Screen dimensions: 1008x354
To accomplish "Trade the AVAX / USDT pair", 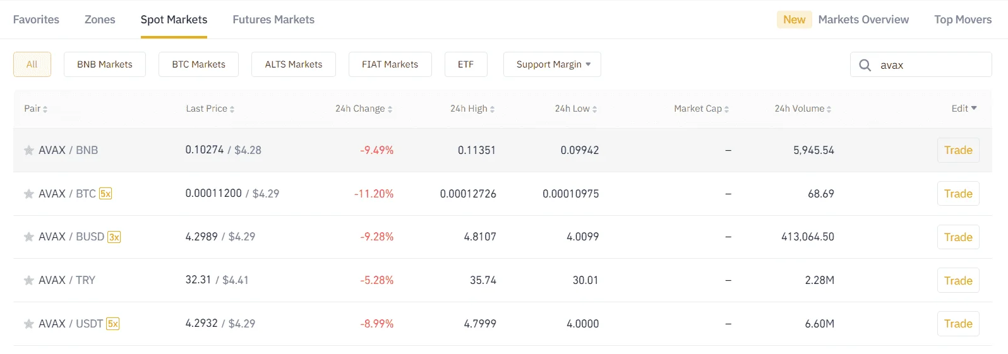I will pyautogui.click(x=958, y=324).
